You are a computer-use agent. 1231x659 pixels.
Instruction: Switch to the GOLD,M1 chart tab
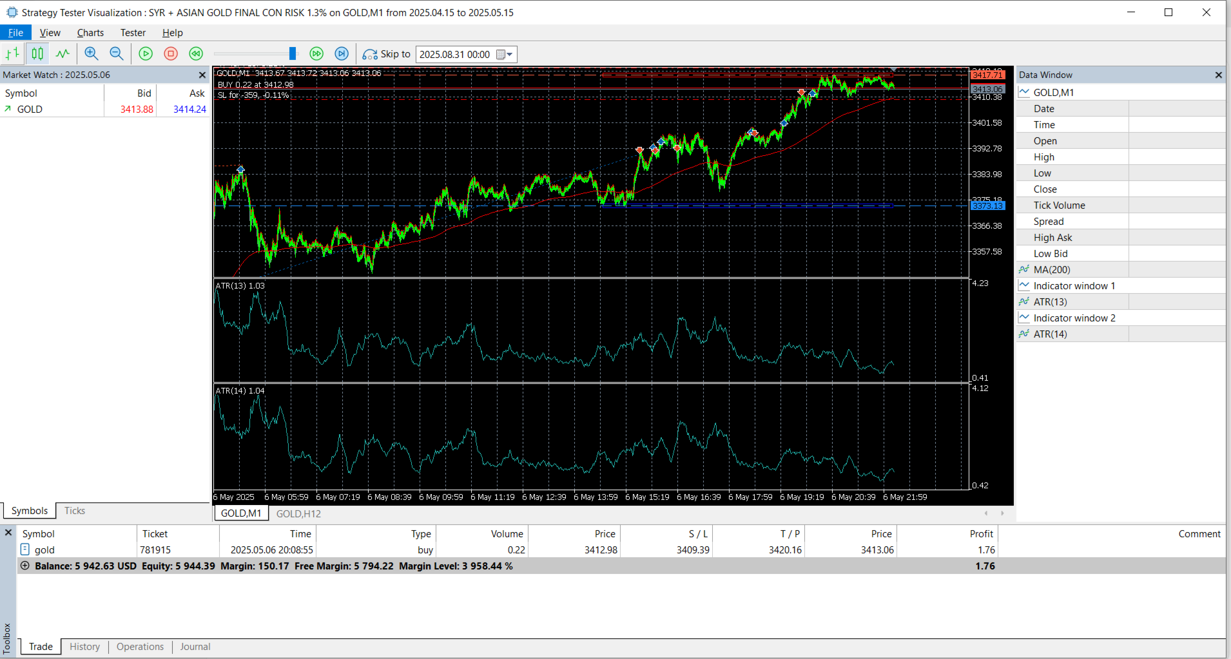[241, 513]
